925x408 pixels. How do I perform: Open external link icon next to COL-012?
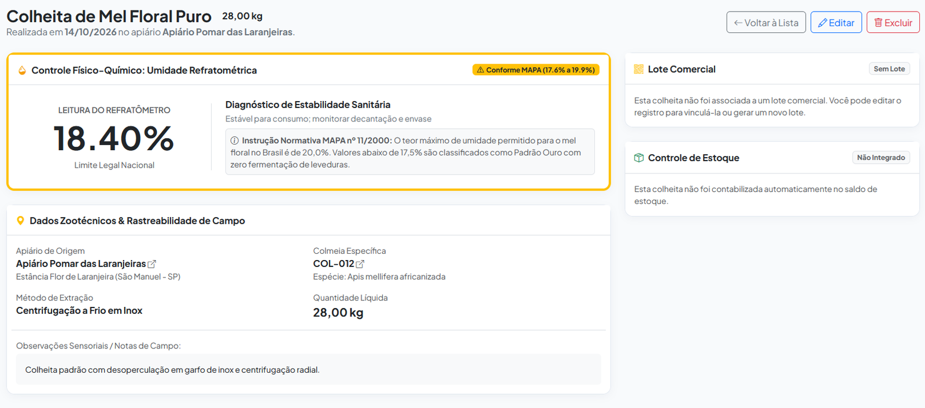click(360, 264)
